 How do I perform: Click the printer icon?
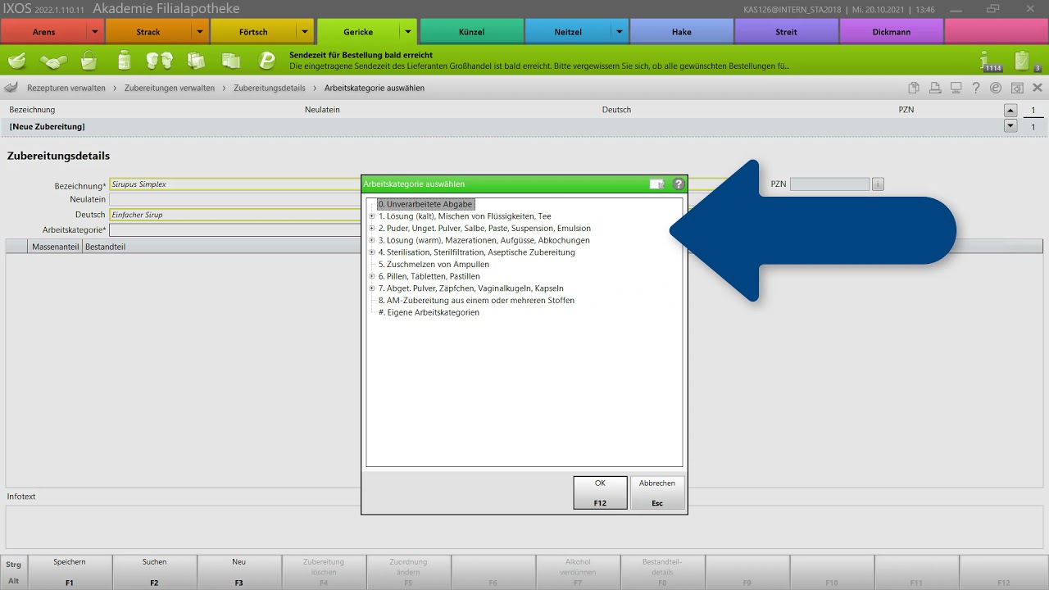935,88
